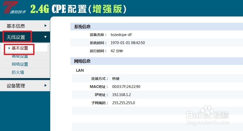
Task: Click the 运行时间 label
Action: [x=98, y=51]
